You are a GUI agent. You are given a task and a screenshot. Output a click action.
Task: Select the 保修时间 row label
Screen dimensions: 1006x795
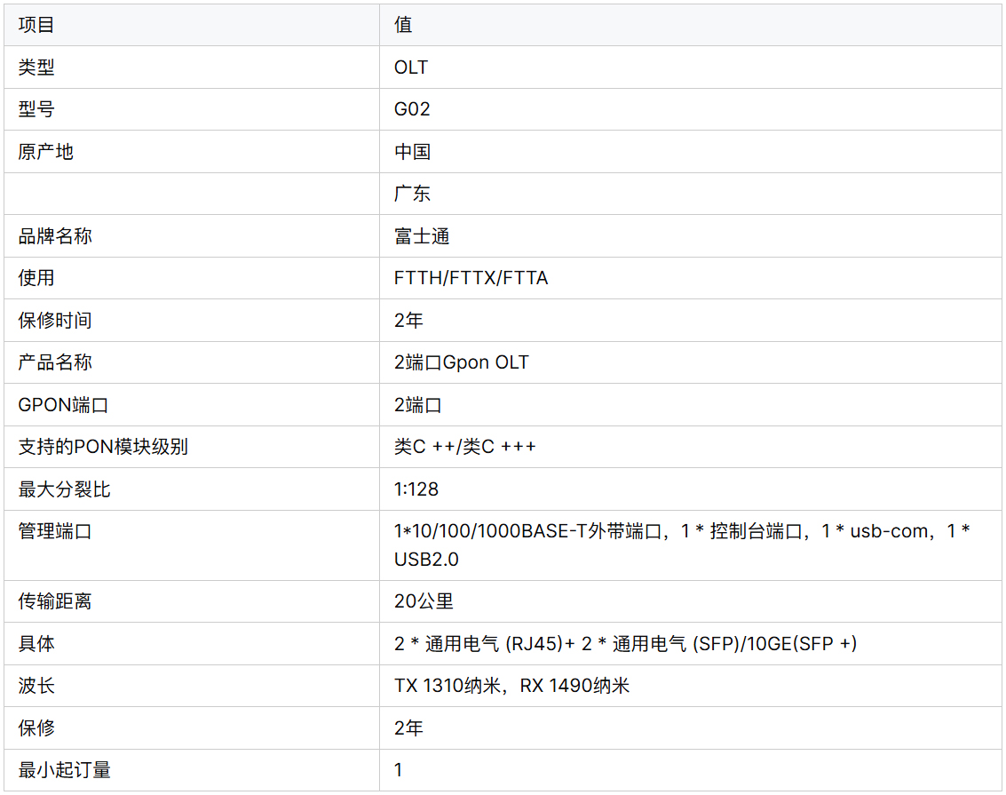click(55, 320)
